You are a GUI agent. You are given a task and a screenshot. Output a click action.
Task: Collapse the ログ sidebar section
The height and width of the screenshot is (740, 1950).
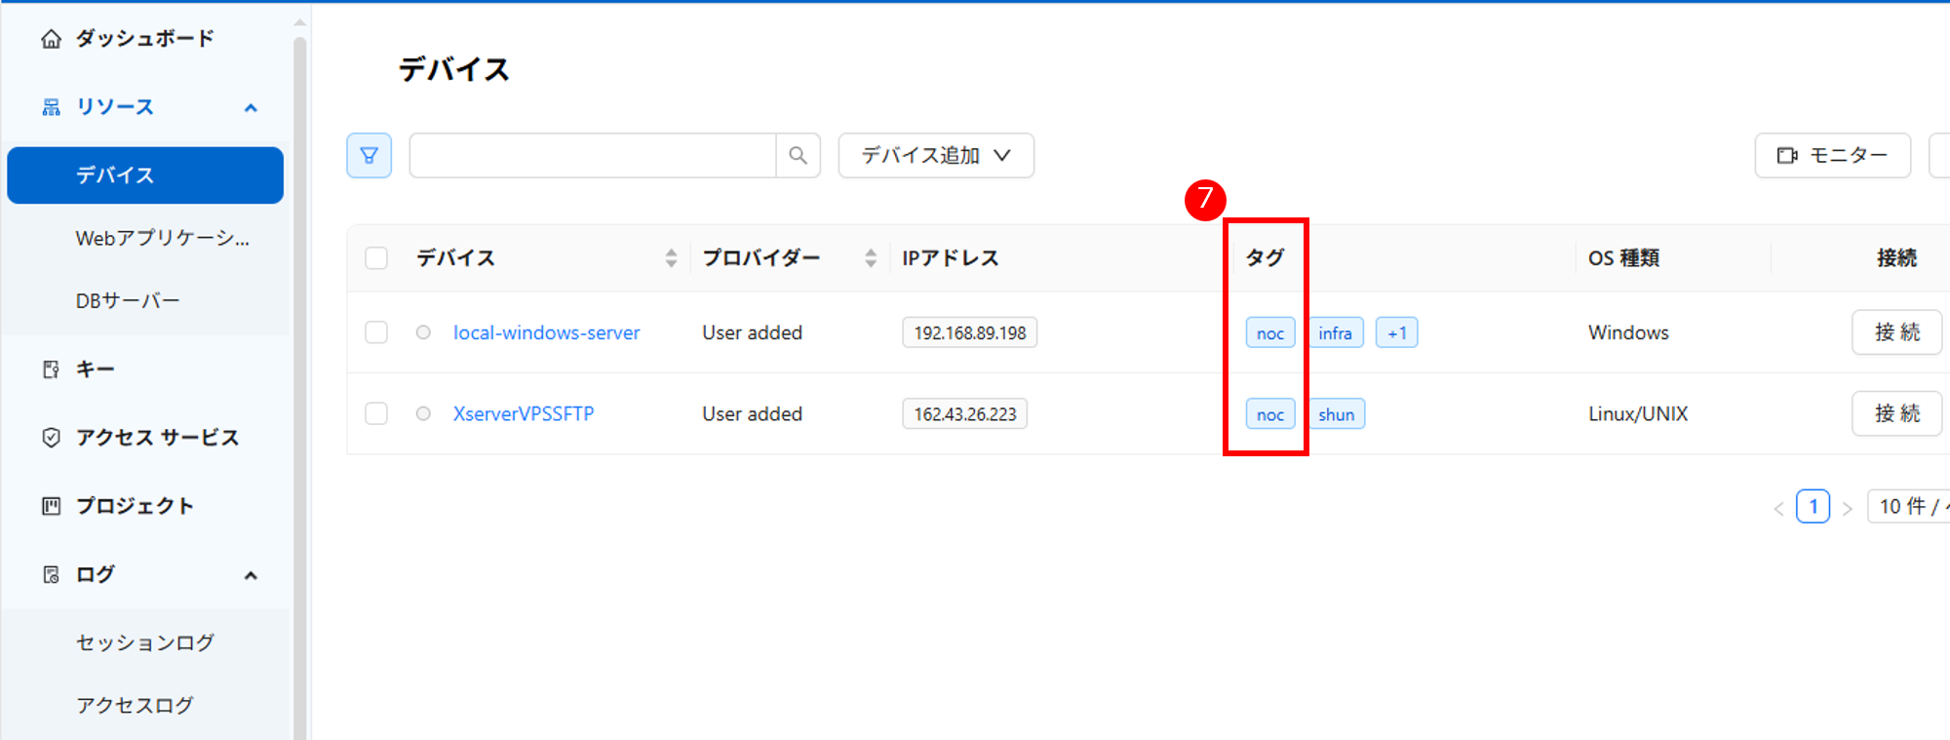pyautogui.click(x=251, y=575)
